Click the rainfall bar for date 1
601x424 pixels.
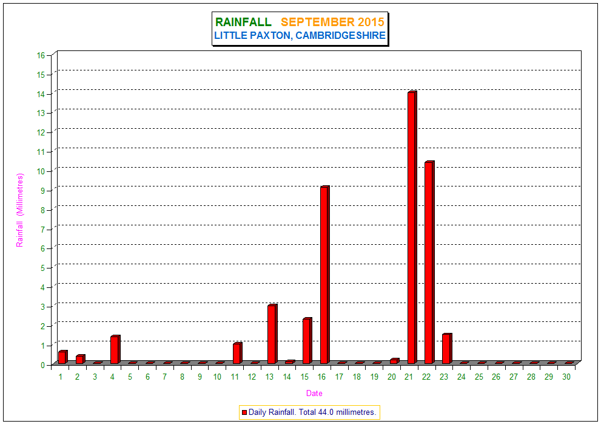pos(63,357)
